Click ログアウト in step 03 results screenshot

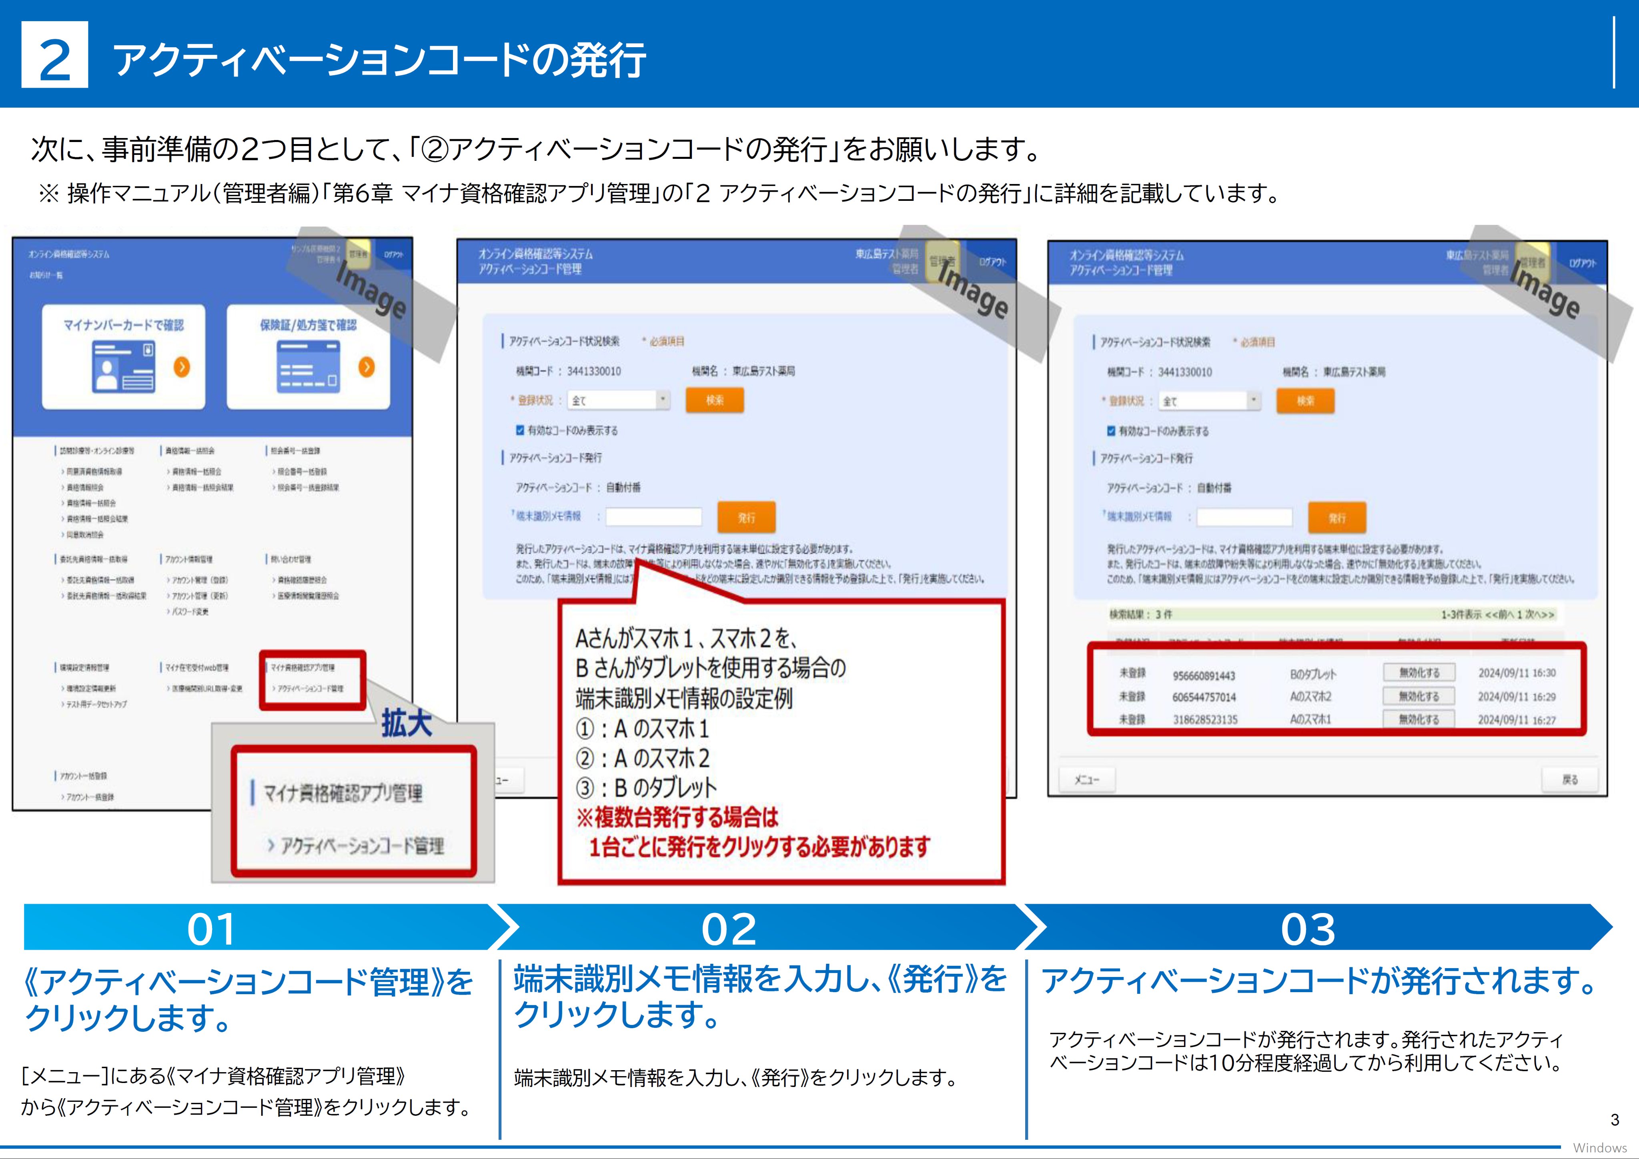[x=1583, y=263]
